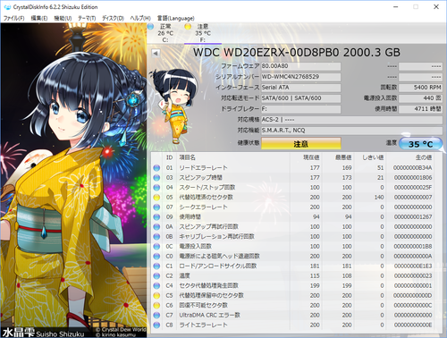
Task: Open the テーマ(T) theme menu
Action: (87, 18)
